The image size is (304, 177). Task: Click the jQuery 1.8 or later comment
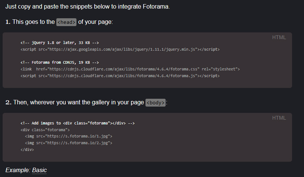pyautogui.click(x=60, y=42)
